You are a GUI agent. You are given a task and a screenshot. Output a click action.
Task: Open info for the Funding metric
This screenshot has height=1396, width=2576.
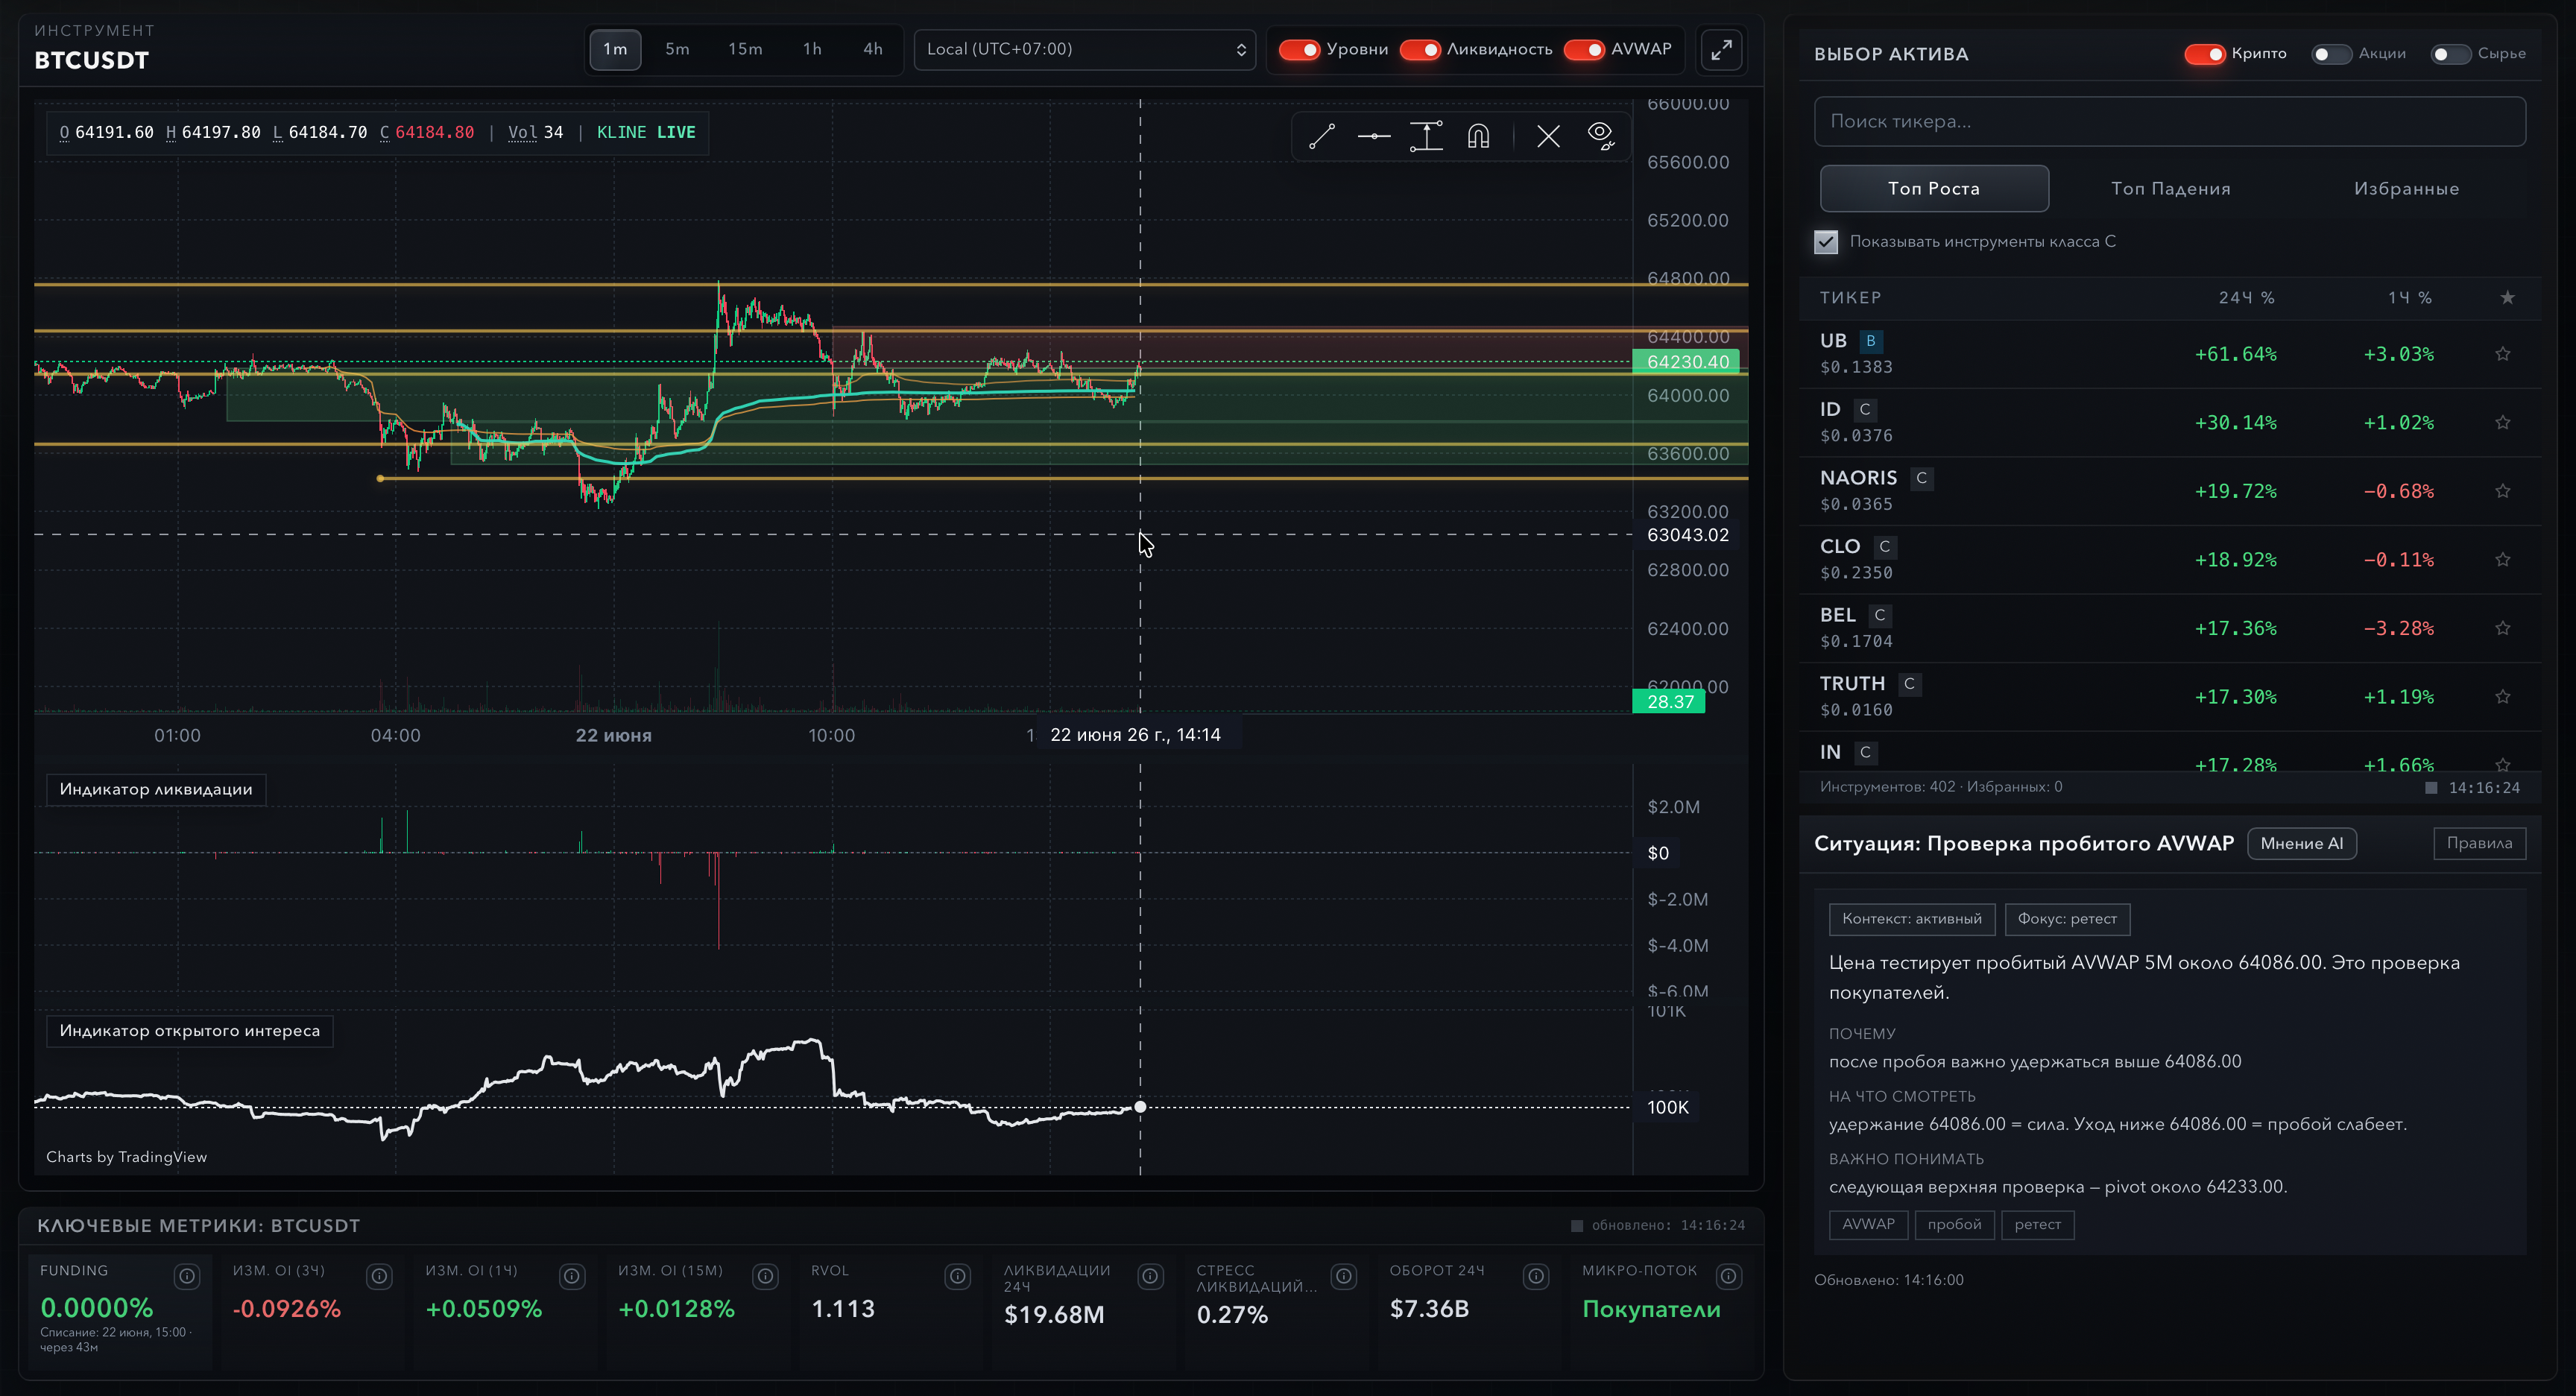click(187, 1276)
